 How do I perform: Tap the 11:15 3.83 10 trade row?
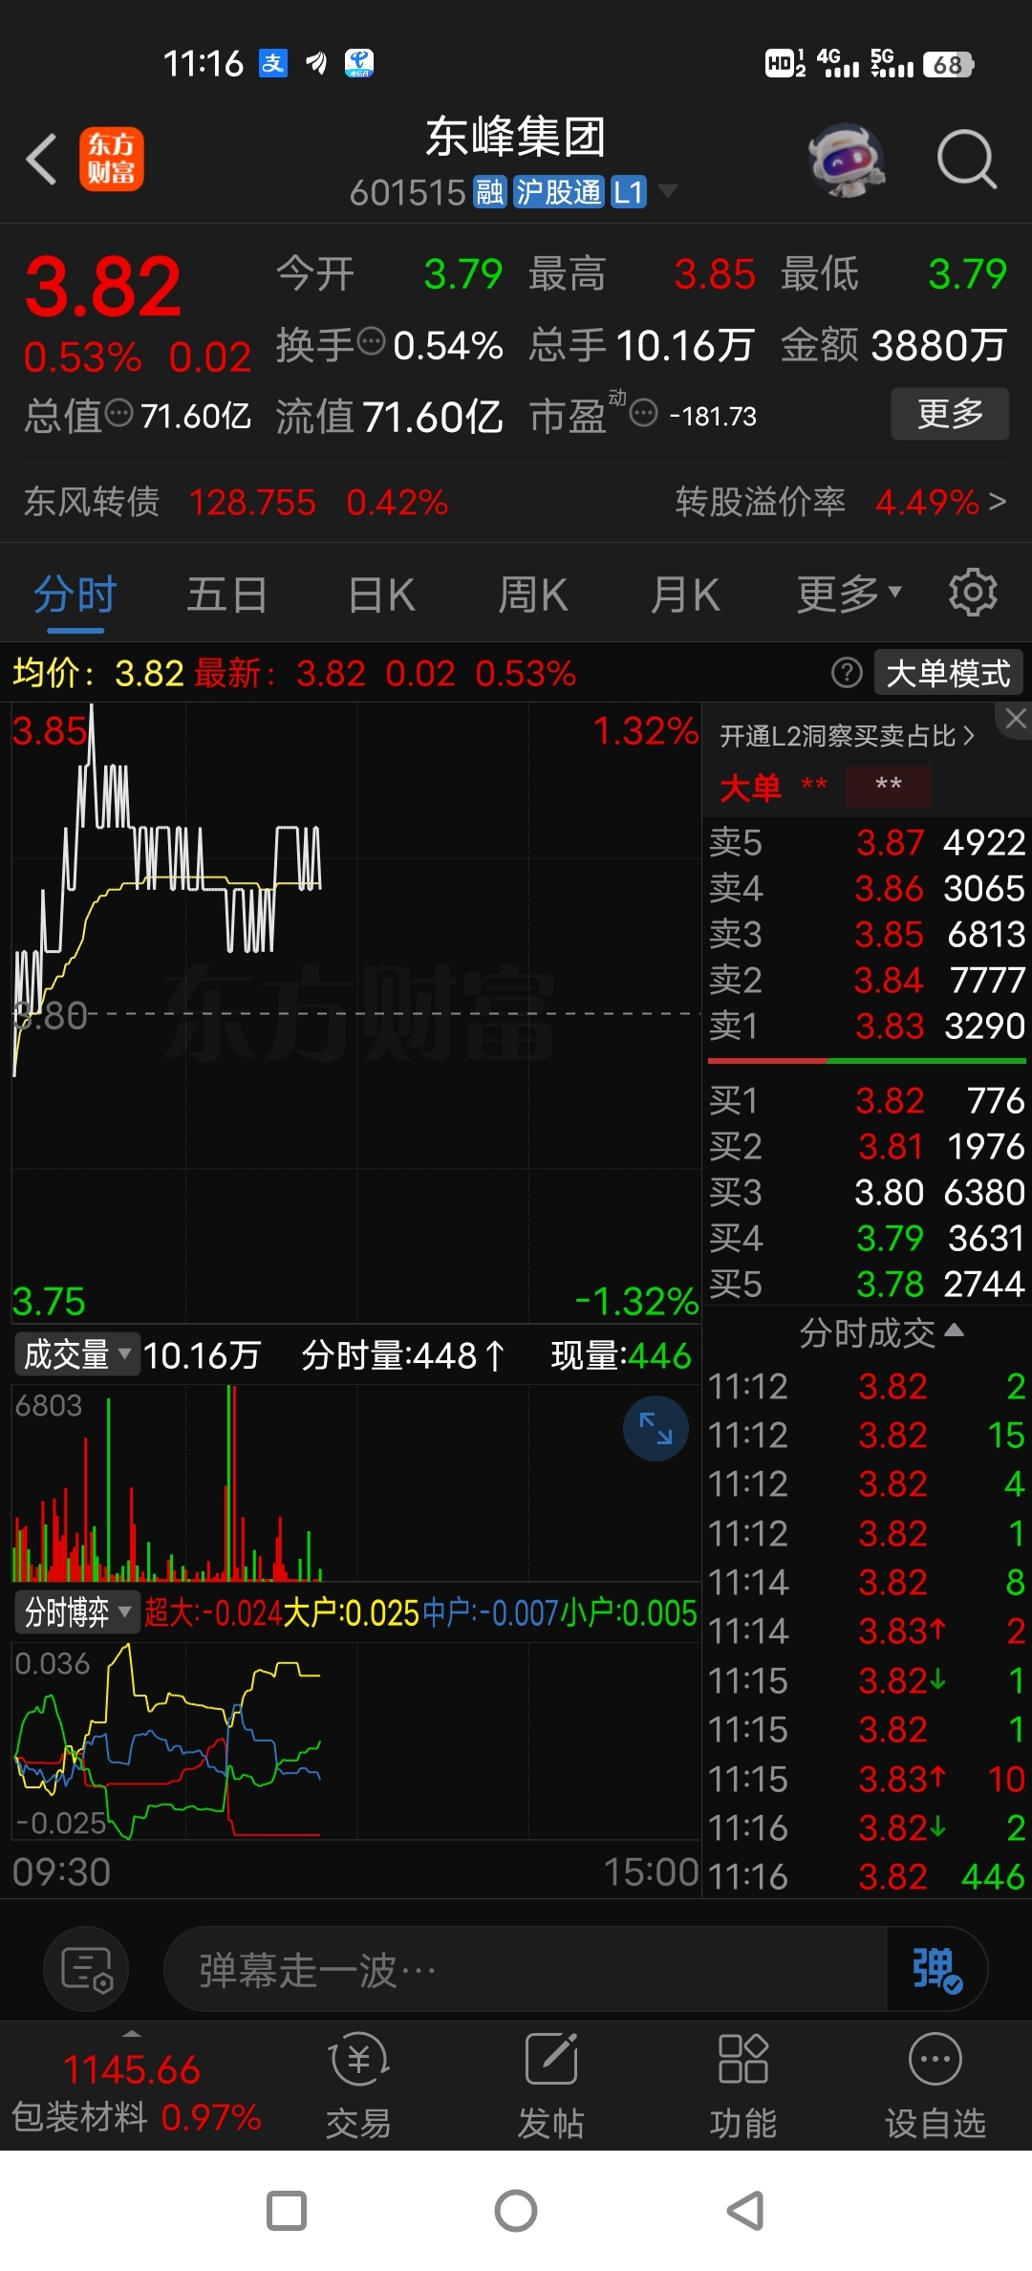point(867,1779)
